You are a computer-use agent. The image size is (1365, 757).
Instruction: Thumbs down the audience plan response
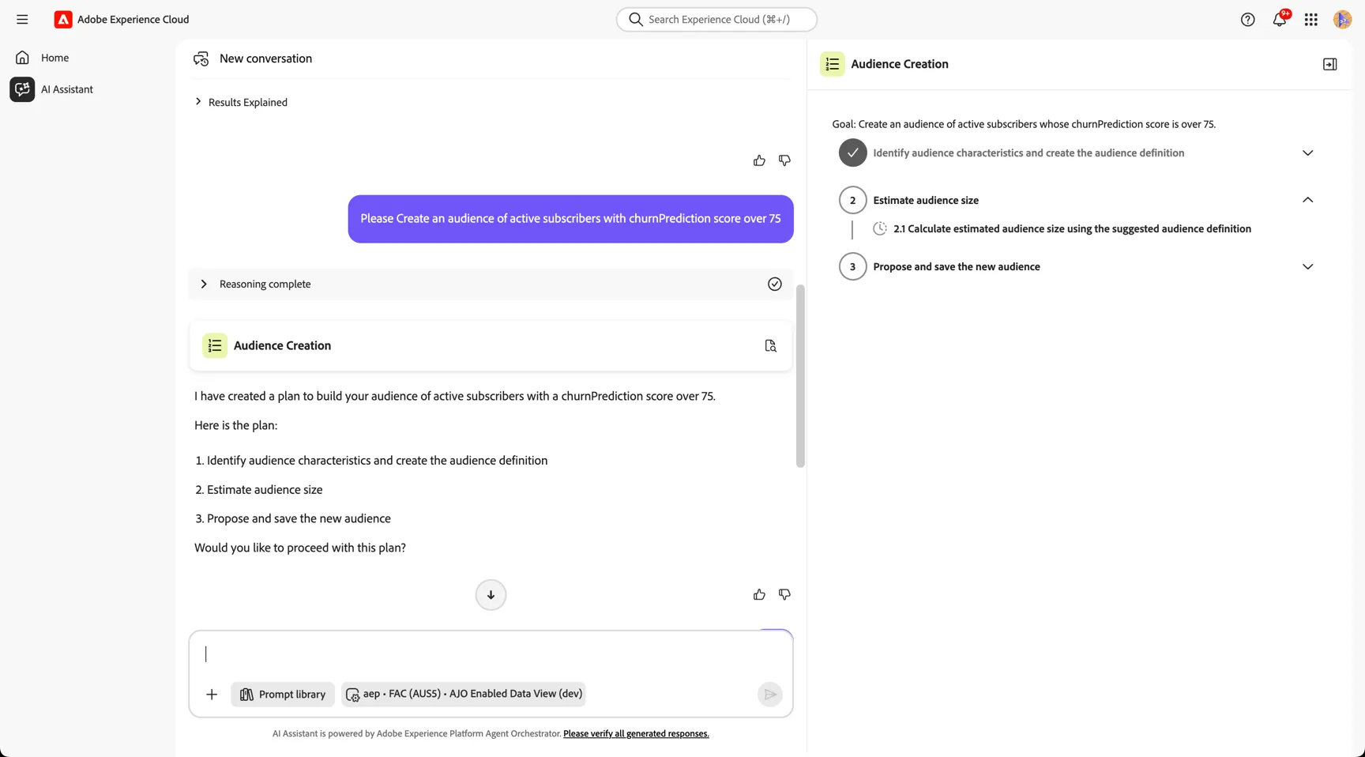pyautogui.click(x=784, y=594)
